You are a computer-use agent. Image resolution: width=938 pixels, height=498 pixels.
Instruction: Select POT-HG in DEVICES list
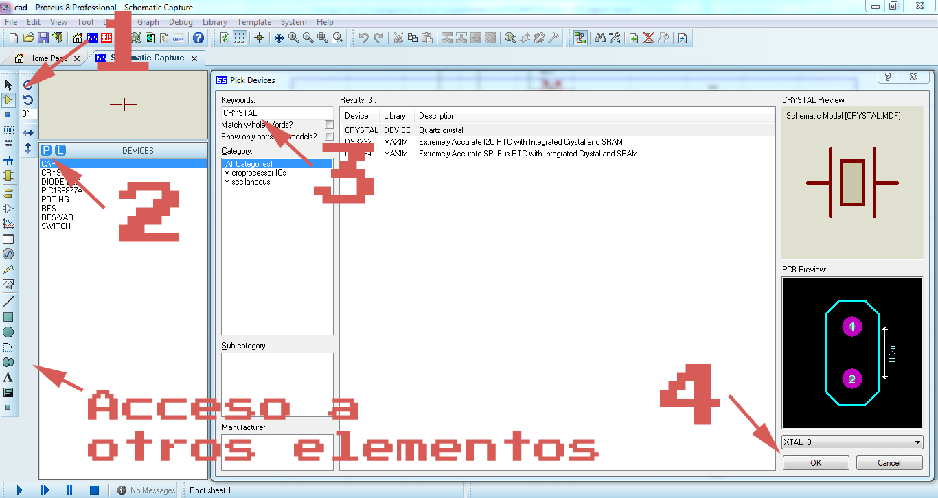[56, 200]
